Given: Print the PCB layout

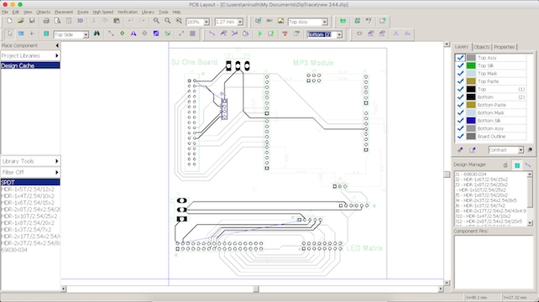Looking at the screenshot, I should point(46,21).
